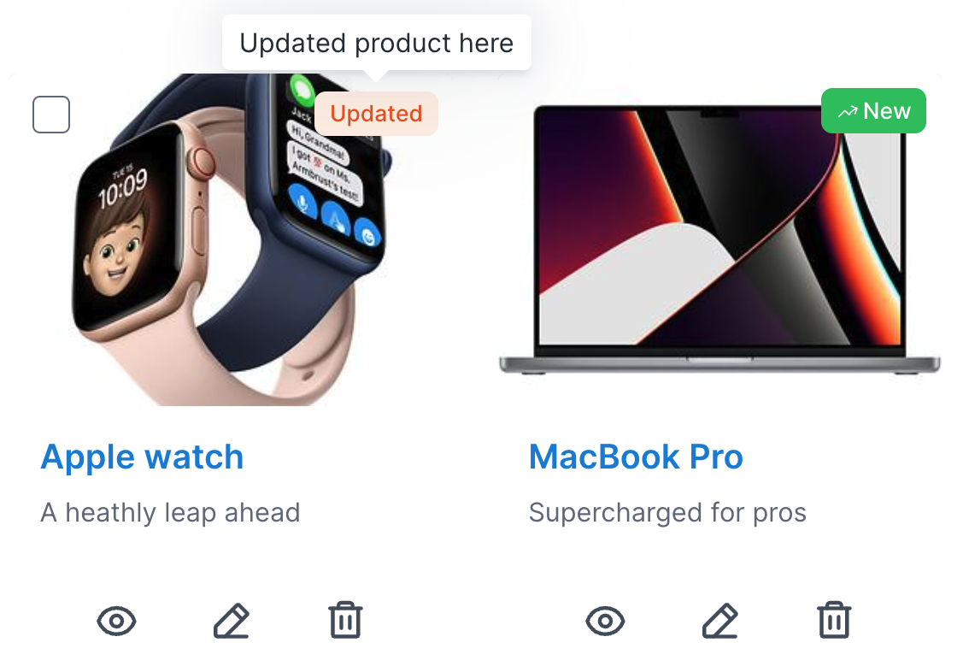969x672 pixels.
Task: Edit the Apple watch product
Action: [x=231, y=620]
